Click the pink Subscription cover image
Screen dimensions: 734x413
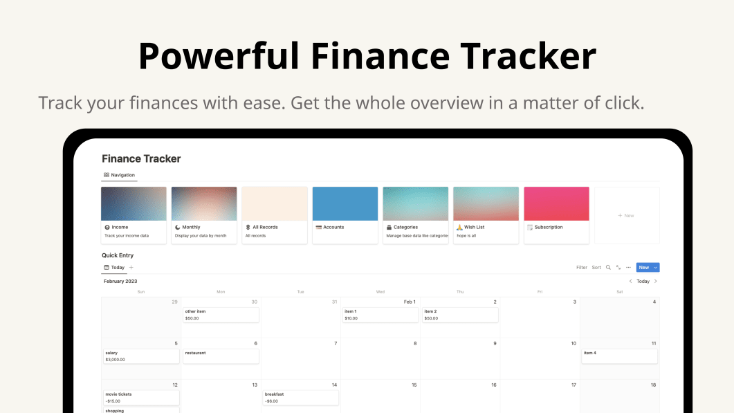pyautogui.click(x=556, y=202)
